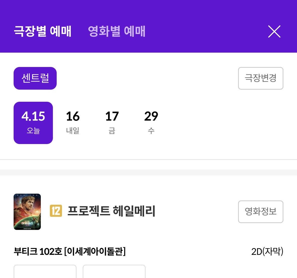The height and width of the screenshot is (278, 297).
Task: Click the 프로젝트 헤일메리 movie title
Action: point(111,211)
